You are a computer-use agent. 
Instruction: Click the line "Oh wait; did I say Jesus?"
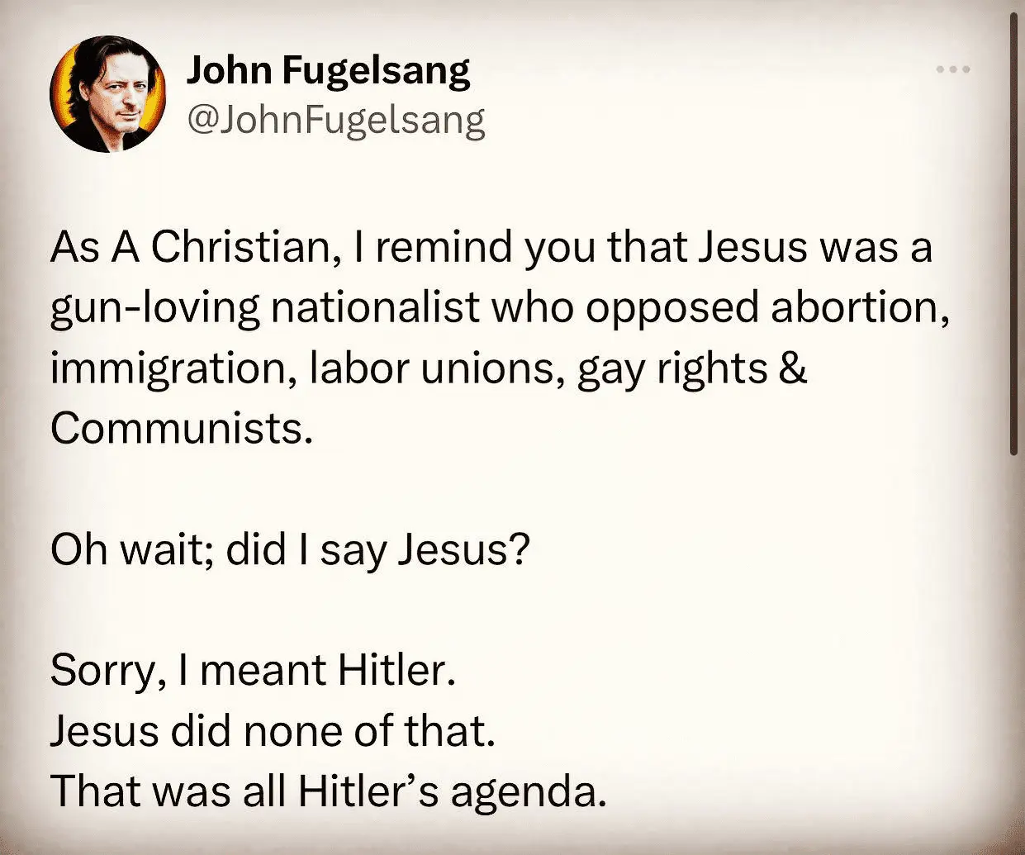289,550
